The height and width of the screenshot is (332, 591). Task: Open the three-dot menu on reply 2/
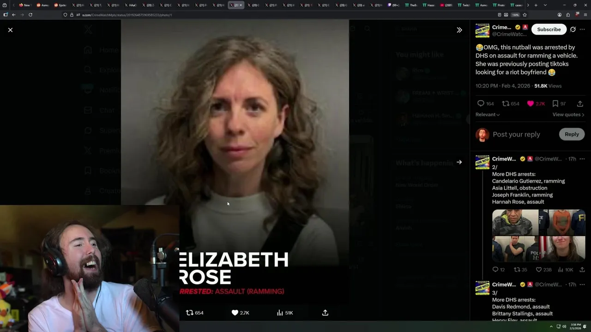582,159
